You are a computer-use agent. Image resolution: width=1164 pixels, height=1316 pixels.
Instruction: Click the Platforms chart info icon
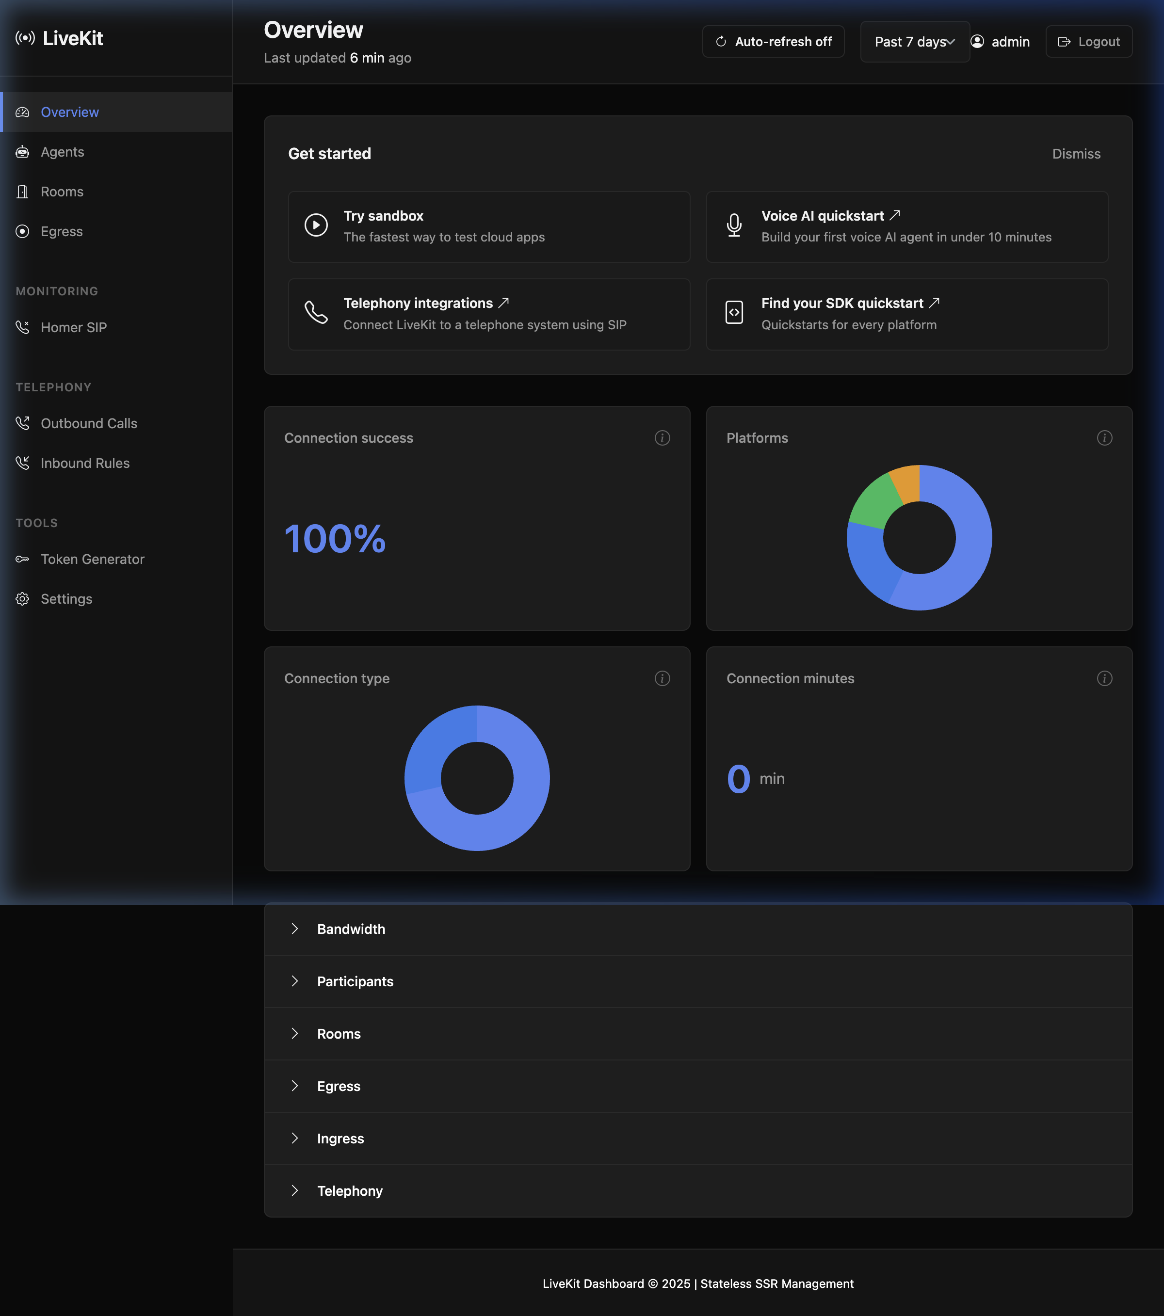1105,438
